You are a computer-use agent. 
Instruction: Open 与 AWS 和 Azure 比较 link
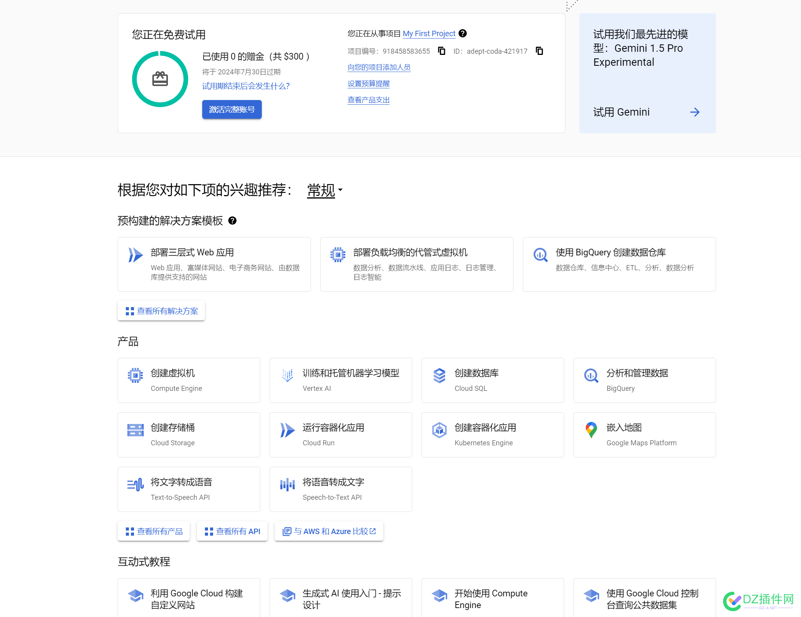329,531
